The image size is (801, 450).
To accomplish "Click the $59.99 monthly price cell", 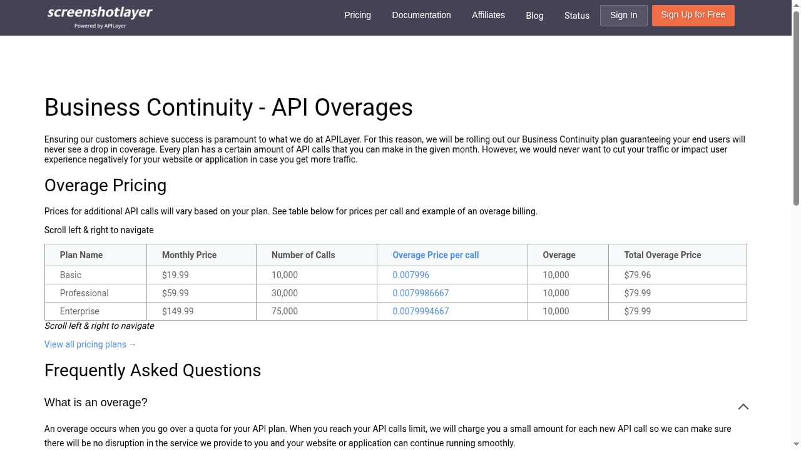I will [x=202, y=293].
